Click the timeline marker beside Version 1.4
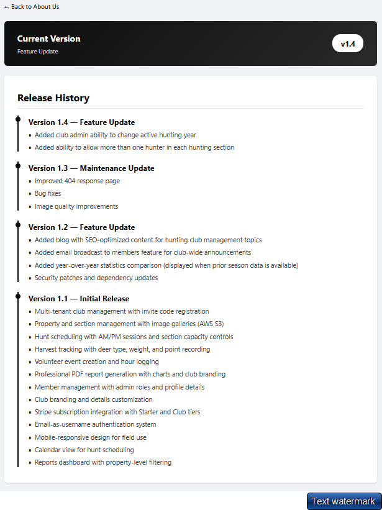The height and width of the screenshot is (510, 382). tap(18, 119)
